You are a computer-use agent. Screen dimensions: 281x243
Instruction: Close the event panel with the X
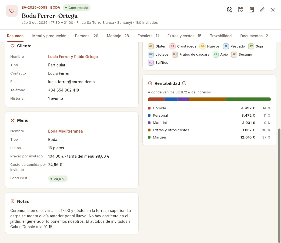click(273, 10)
